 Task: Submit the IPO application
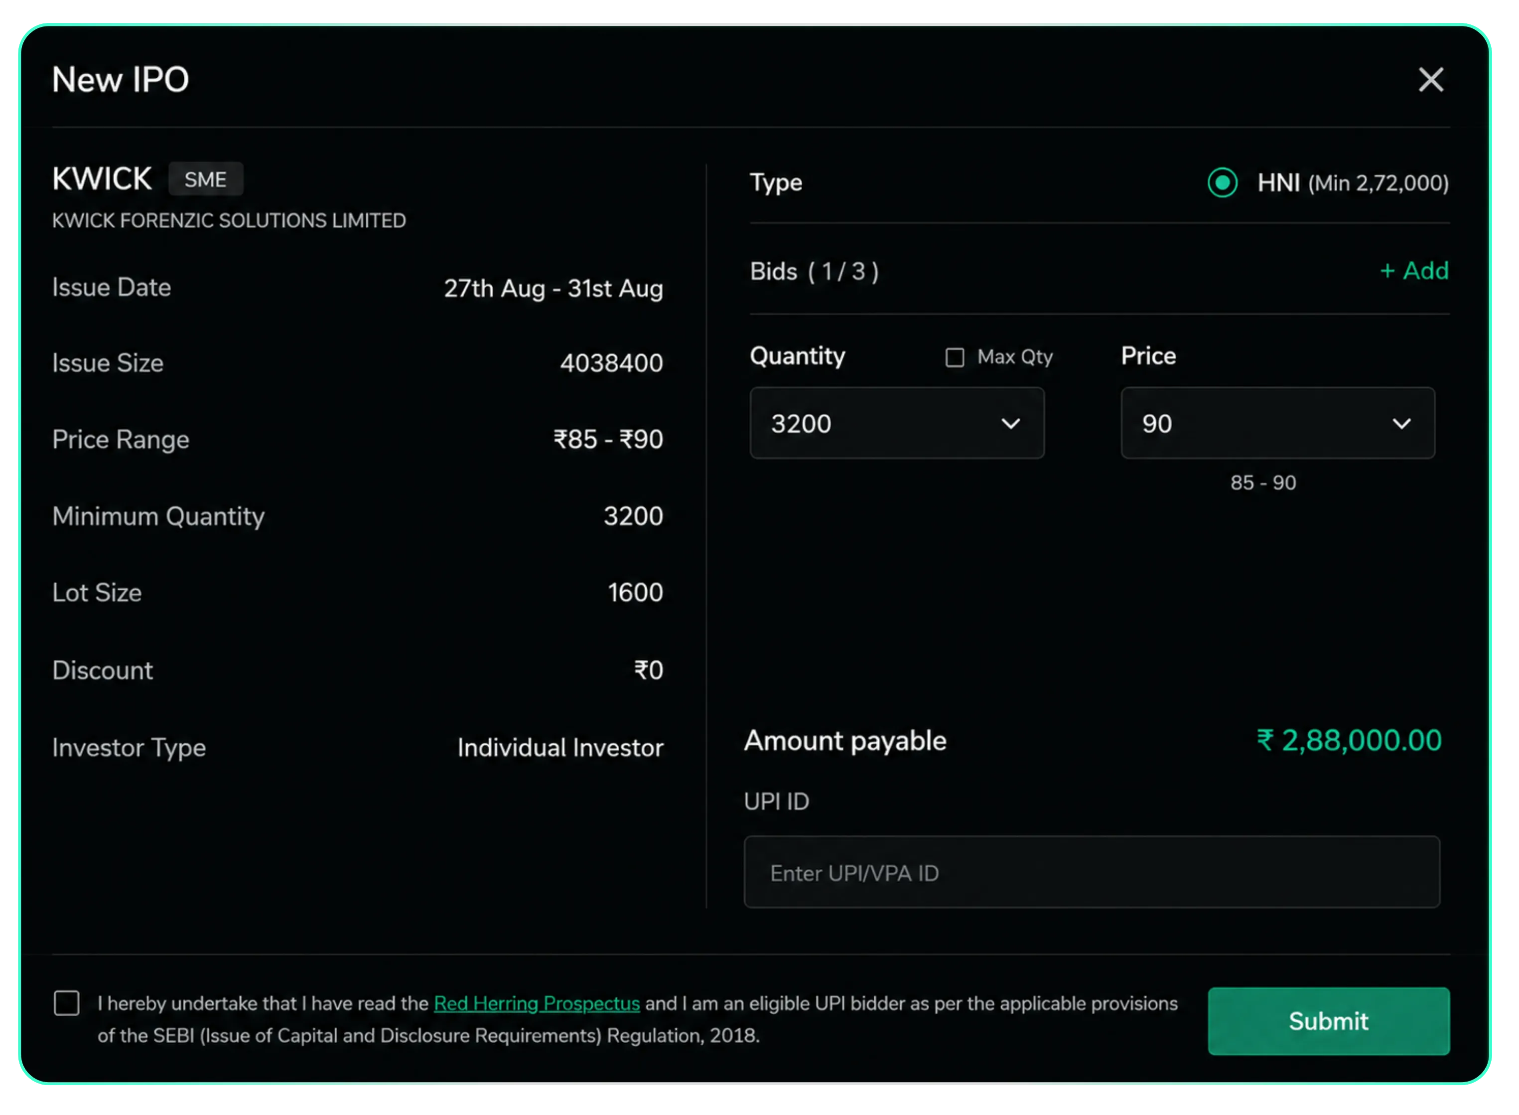(x=1328, y=1020)
